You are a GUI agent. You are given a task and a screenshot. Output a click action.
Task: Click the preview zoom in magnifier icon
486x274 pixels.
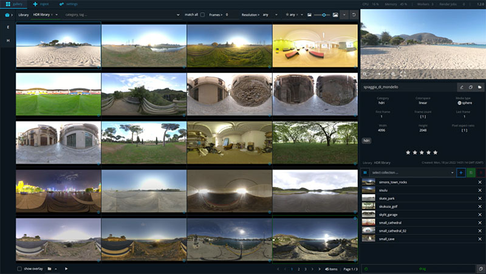click(393, 74)
